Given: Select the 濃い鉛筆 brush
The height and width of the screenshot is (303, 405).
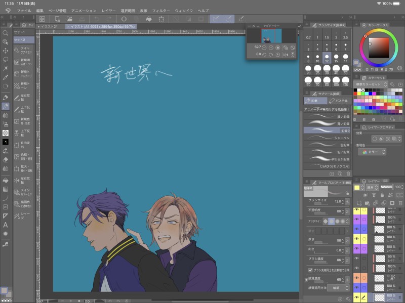Looking at the screenshot, I should pos(327,116).
